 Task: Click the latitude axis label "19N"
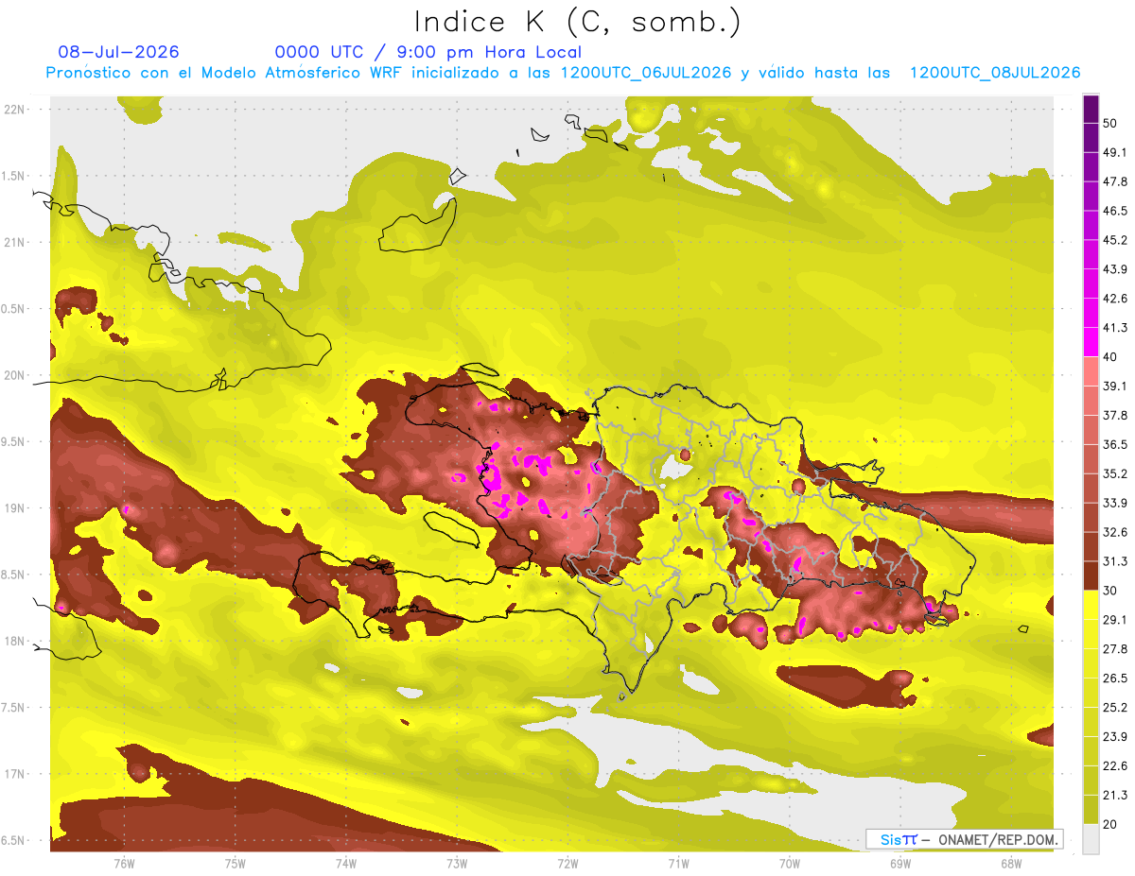point(14,508)
